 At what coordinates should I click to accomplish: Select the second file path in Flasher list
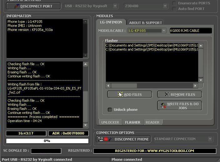pos(152,49)
